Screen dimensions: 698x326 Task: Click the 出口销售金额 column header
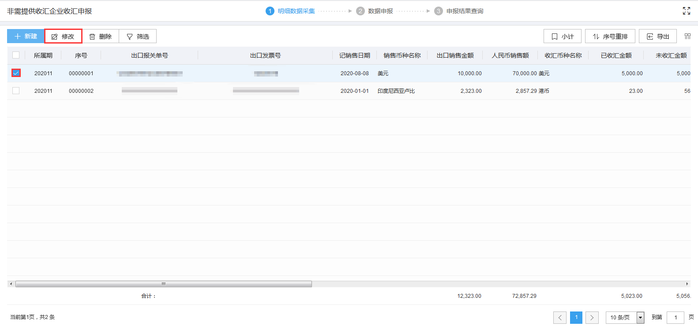pyautogui.click(x=455, y=55)
